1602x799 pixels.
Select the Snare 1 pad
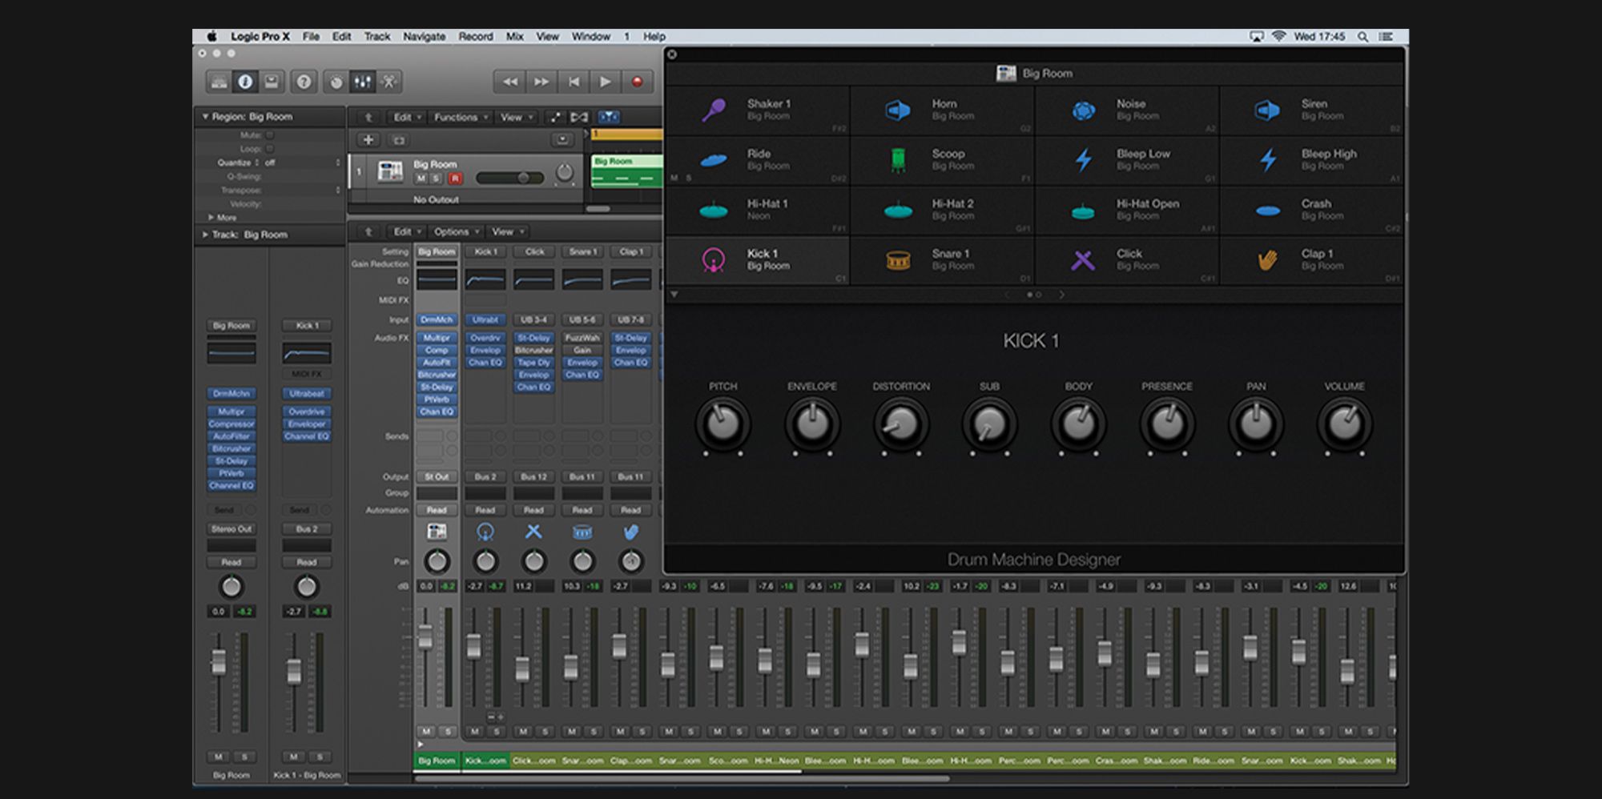942,259
